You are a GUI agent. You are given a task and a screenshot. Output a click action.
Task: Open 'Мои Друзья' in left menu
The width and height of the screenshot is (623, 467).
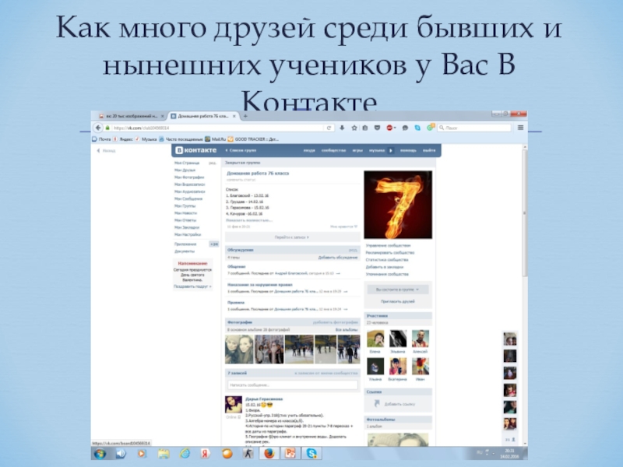185,170
